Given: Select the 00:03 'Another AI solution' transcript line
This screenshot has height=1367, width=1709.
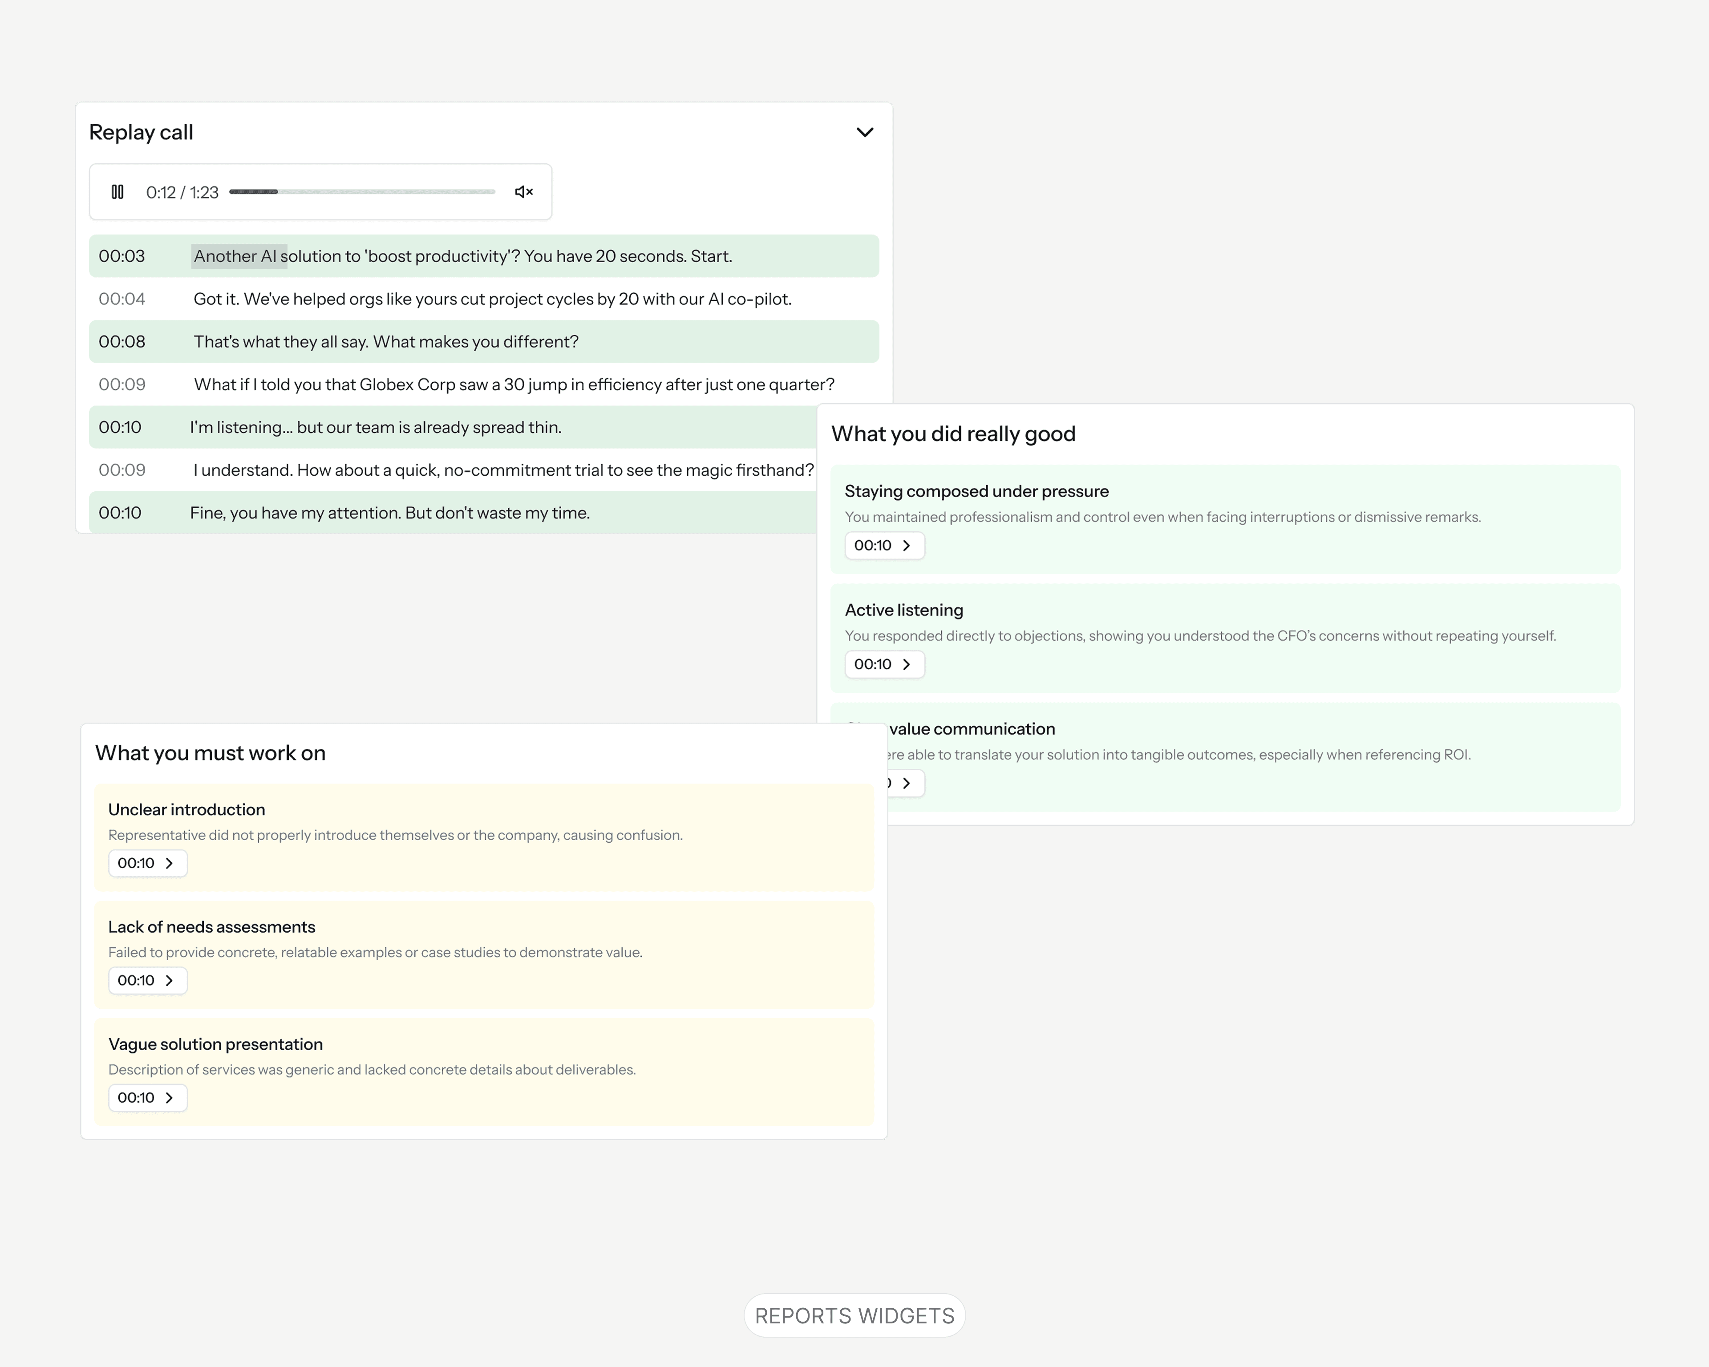Looking at the screenshot, I should 462,256.
